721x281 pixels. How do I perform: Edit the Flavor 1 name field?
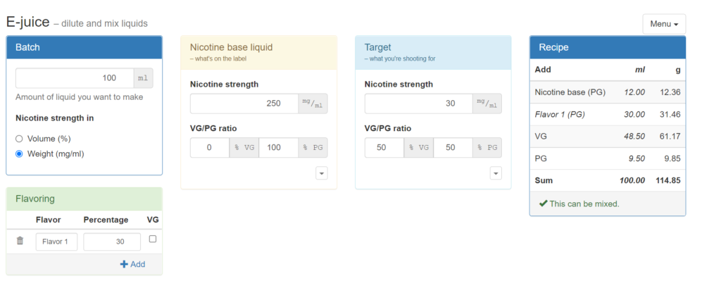pos(56,242)
